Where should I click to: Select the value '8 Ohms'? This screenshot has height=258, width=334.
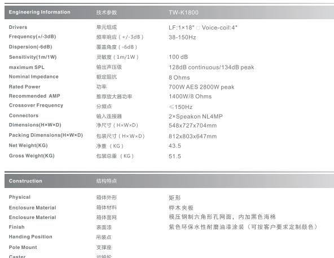point(179,77)
